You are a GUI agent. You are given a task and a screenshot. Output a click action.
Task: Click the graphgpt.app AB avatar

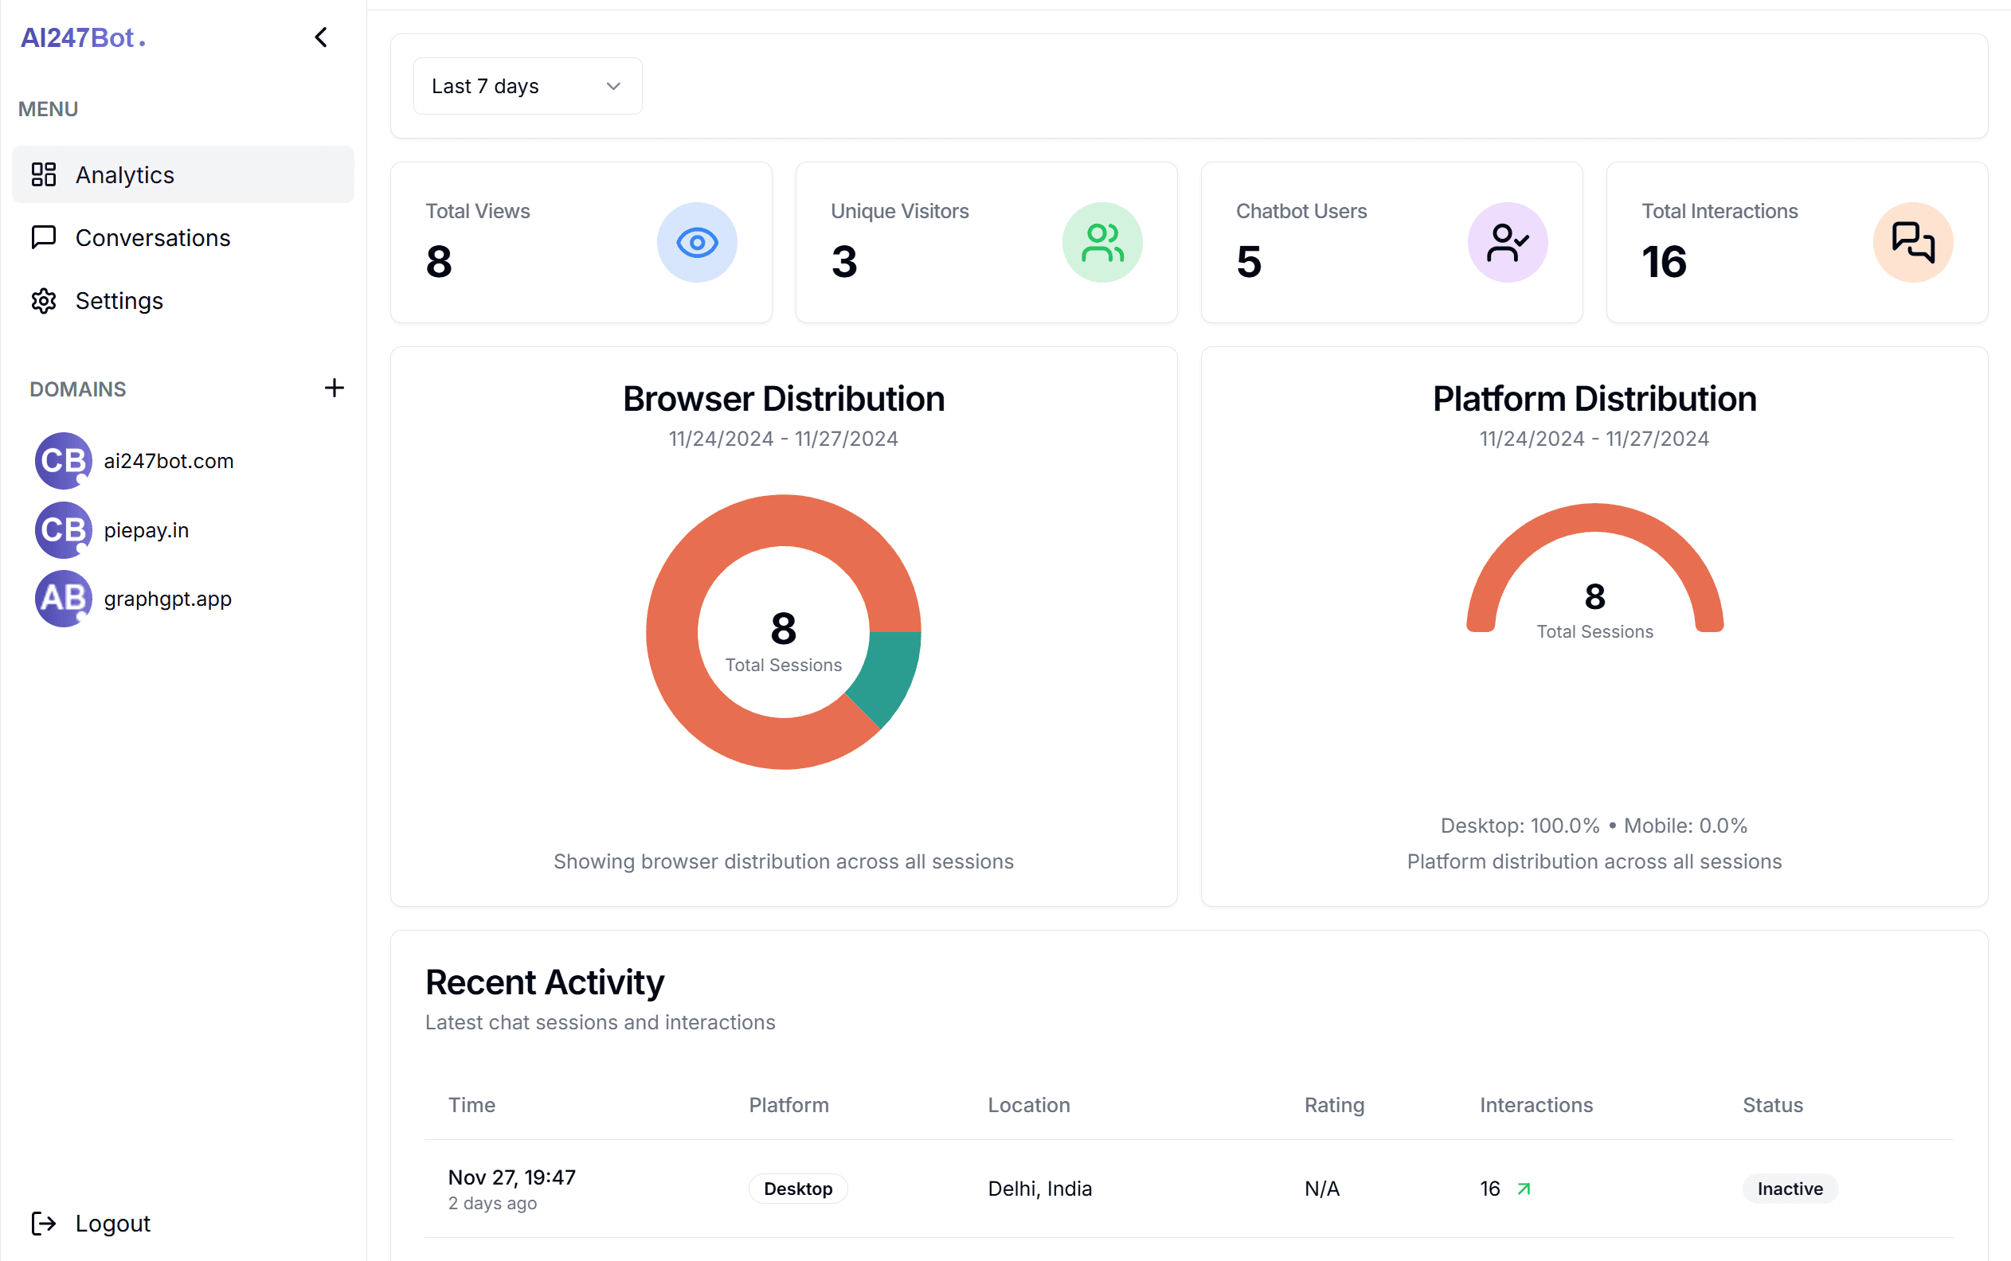click(63, 598)
